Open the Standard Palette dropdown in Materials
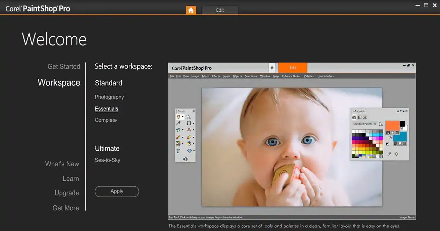 click(x=375, y=124)
